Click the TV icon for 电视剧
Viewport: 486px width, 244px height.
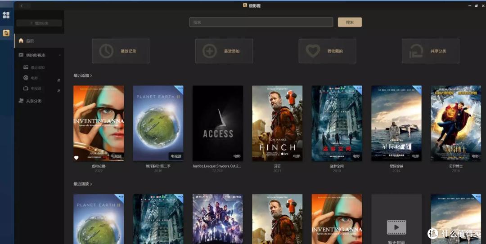(26, 88)
